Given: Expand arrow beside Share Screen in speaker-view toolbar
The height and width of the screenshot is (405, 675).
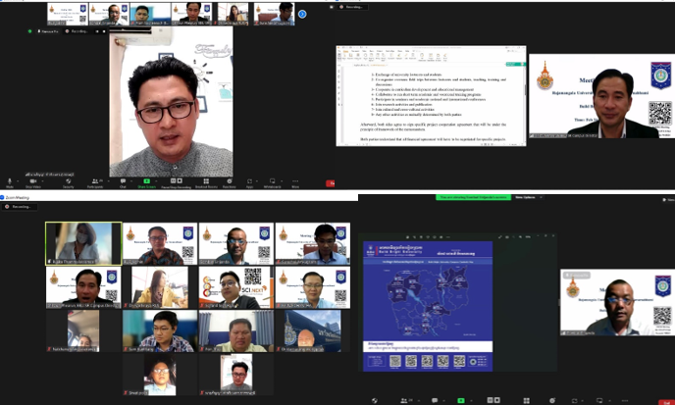Looking at the screenshot, I should click(156, 181).
